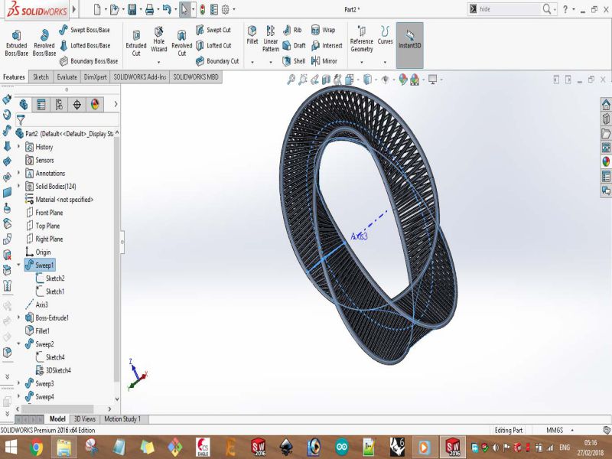Select the Shell tool

click(294, 61)
